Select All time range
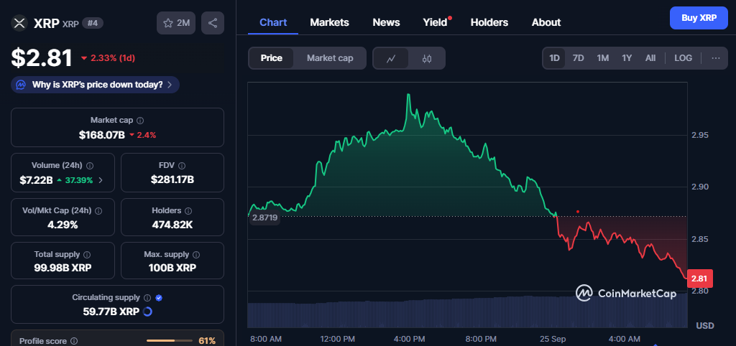The height and width of the screenshot is (346, 736). click(x=650, y=58)
